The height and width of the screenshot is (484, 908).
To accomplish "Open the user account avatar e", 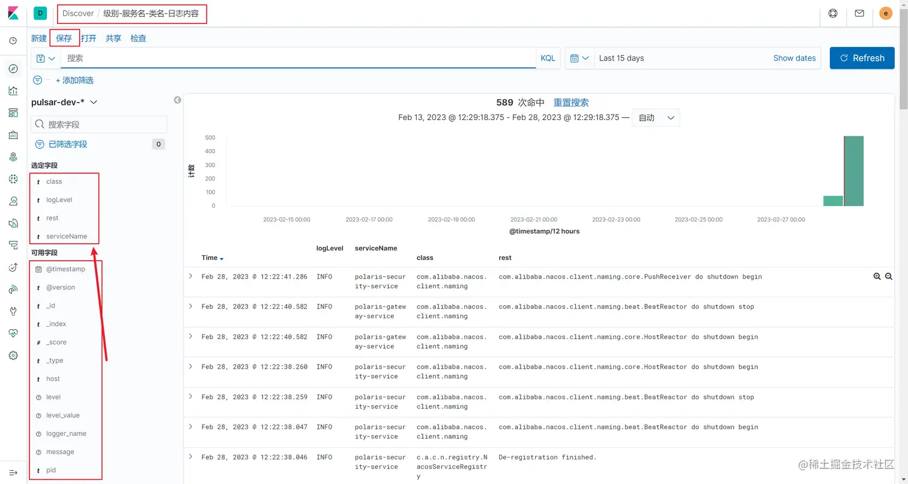I will pyautogui.click(x=886, y=13).
